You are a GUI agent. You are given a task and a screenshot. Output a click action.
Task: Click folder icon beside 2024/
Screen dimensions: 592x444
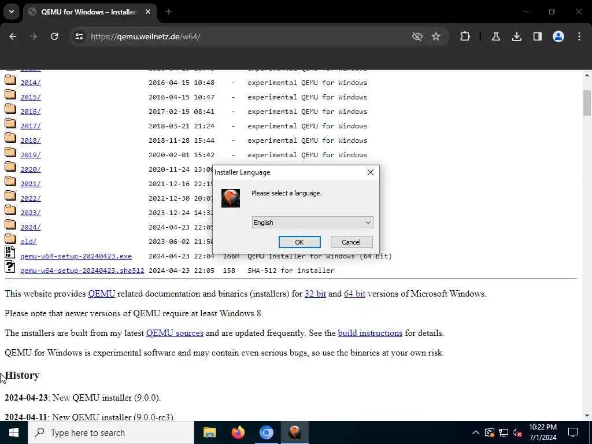[10, 225]
